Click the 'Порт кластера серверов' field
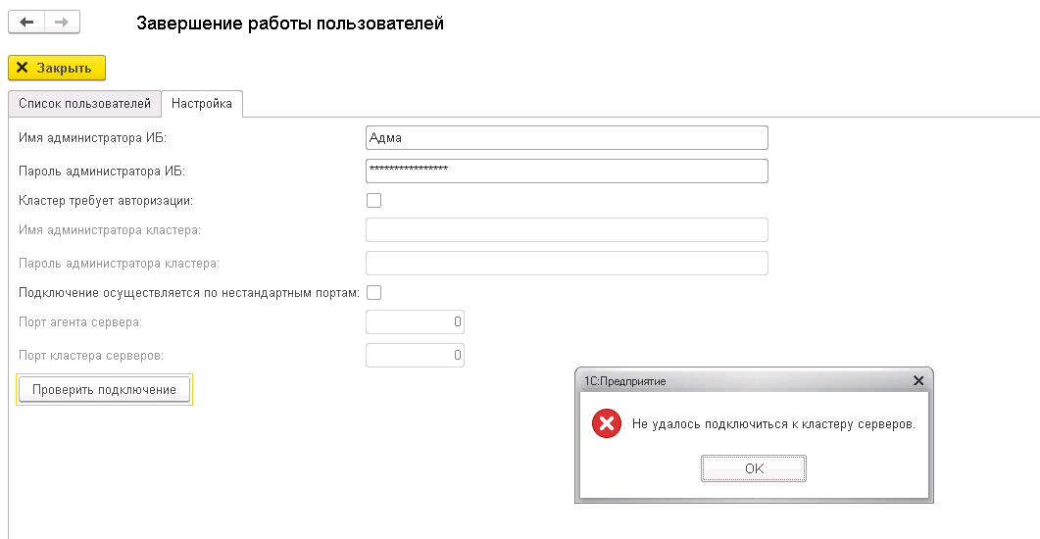The height and width of the screenshot is (539, 1040). [x=415, y=355]
